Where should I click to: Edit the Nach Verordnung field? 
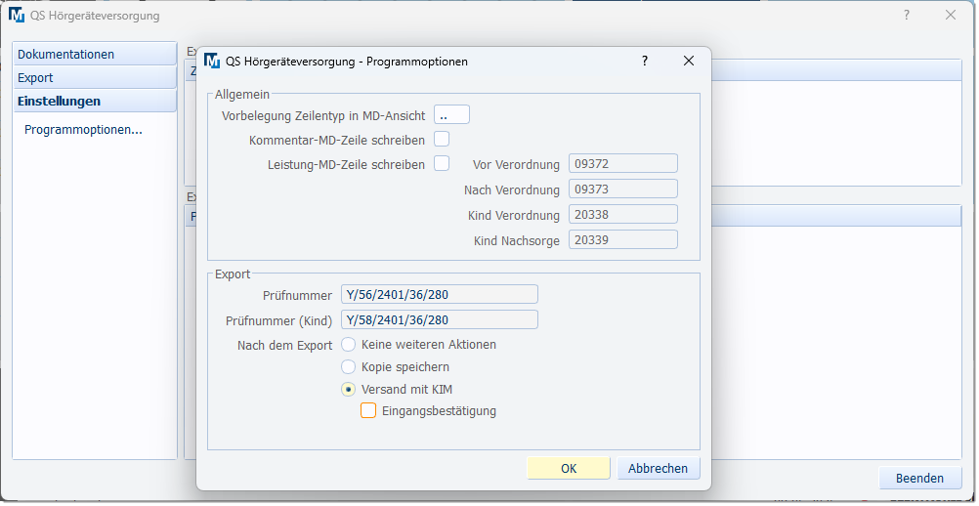coord(623,190)
